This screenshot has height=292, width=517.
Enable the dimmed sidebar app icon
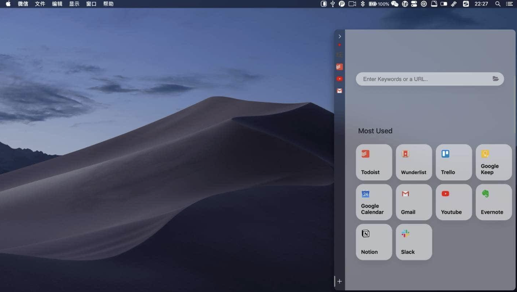[339, 55]
